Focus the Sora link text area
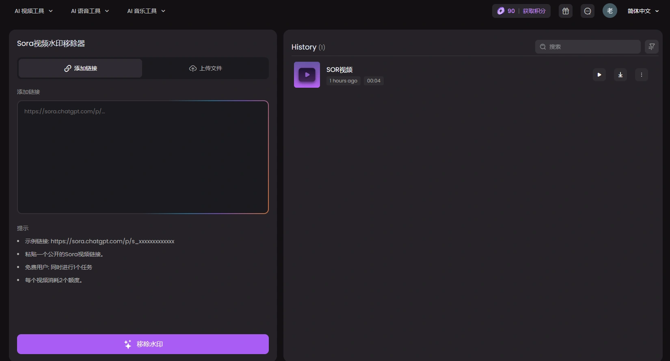Image resolution: width=670 pixels, height=361 pixels. pos(143,157)
